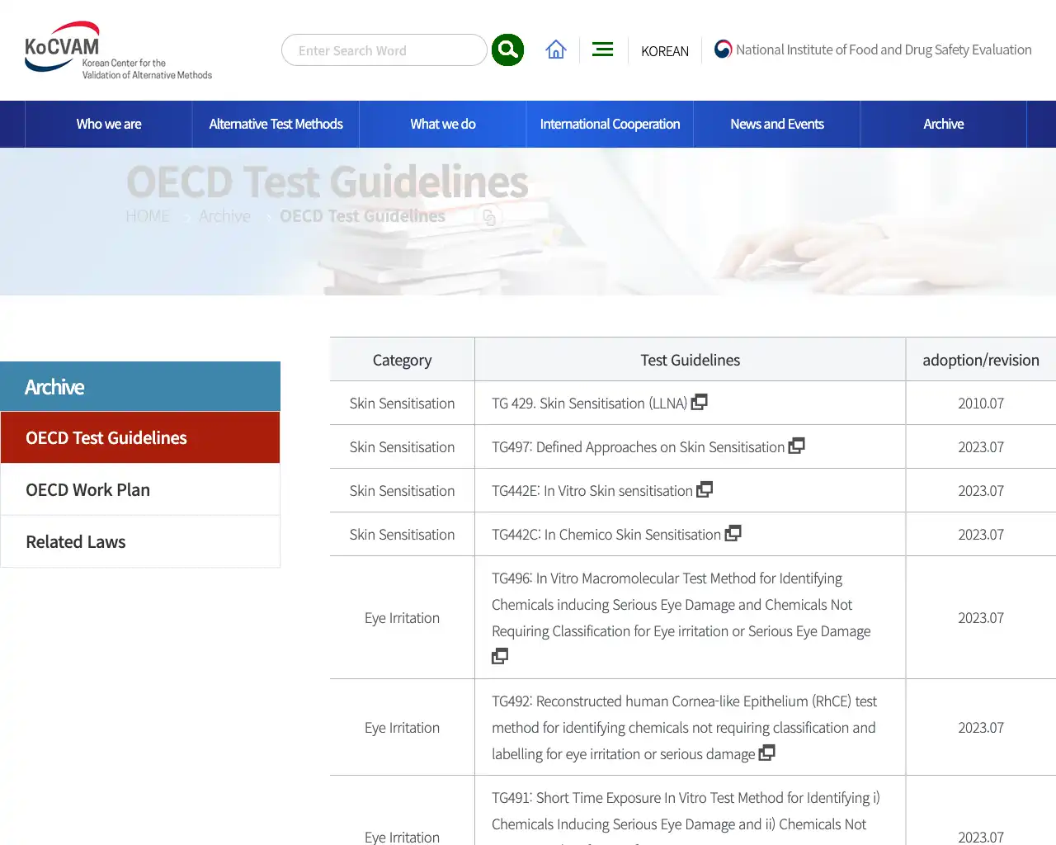Open the News and Events menu

click(777, 124)
